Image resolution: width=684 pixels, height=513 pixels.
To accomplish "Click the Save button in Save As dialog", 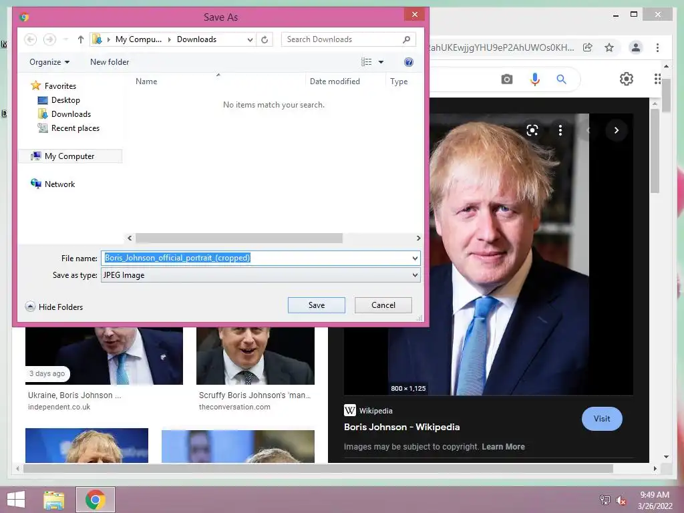I will click(x=316, y=305).
